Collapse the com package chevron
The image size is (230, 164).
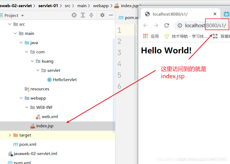27,52
